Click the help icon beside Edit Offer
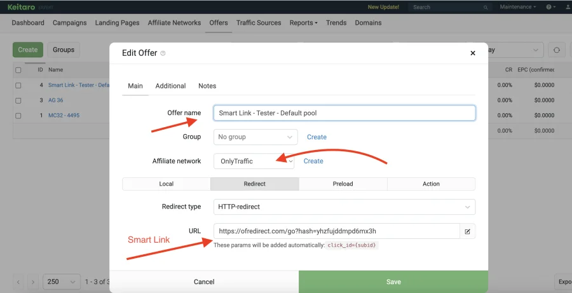Viewport: 572px width, 293px height. pyautogui.click(x=163, y=53)
